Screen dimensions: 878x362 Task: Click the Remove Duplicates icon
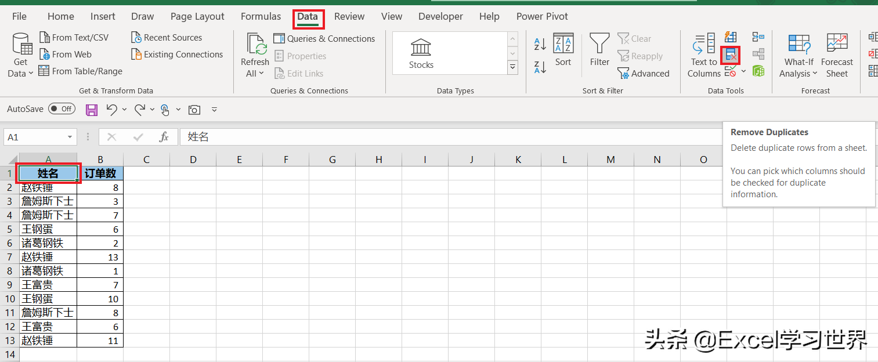pyautogui.click(x=731, y=55)
